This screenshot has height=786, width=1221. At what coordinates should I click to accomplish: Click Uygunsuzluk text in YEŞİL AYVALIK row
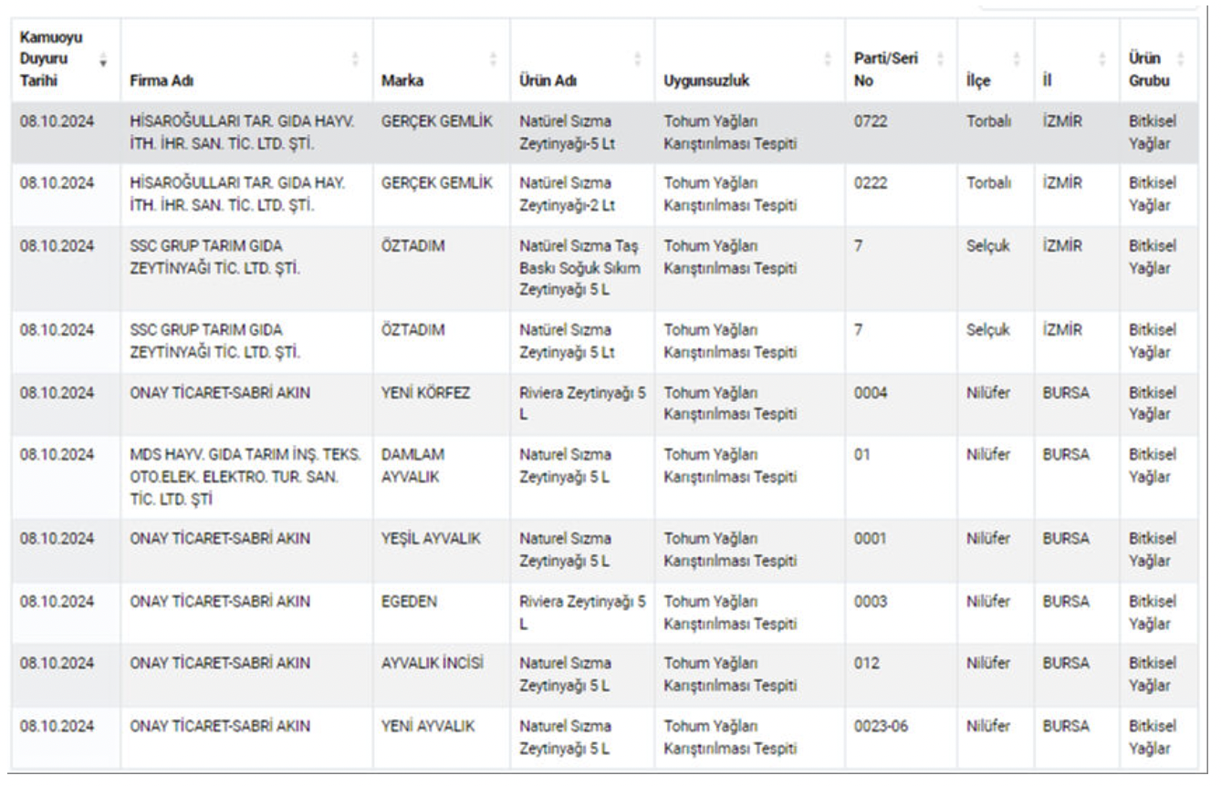pos(730,549)
